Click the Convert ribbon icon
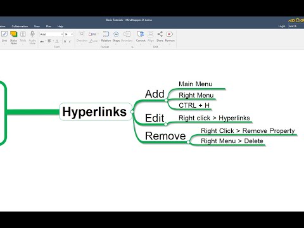This screenshot has height=228, width=304. (x=141, y=34)
